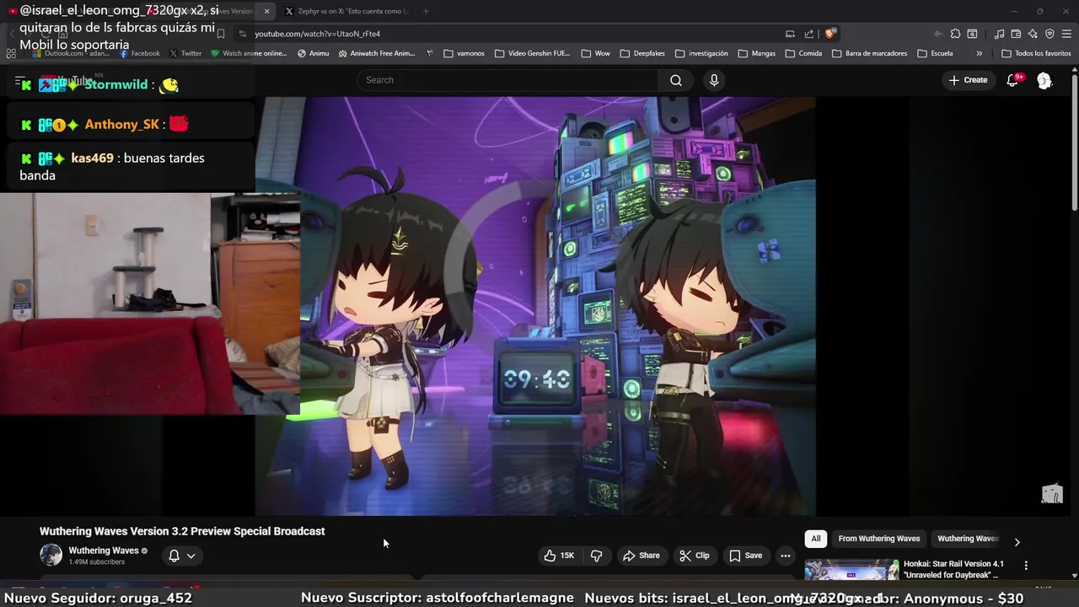Screen dimensions: 1079x607
Task: Open the Leo AI sparkle icon
Action: point(1033,34)
